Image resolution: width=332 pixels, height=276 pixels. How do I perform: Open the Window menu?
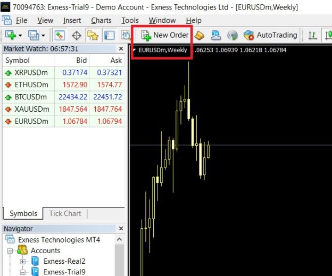point(162,21)
